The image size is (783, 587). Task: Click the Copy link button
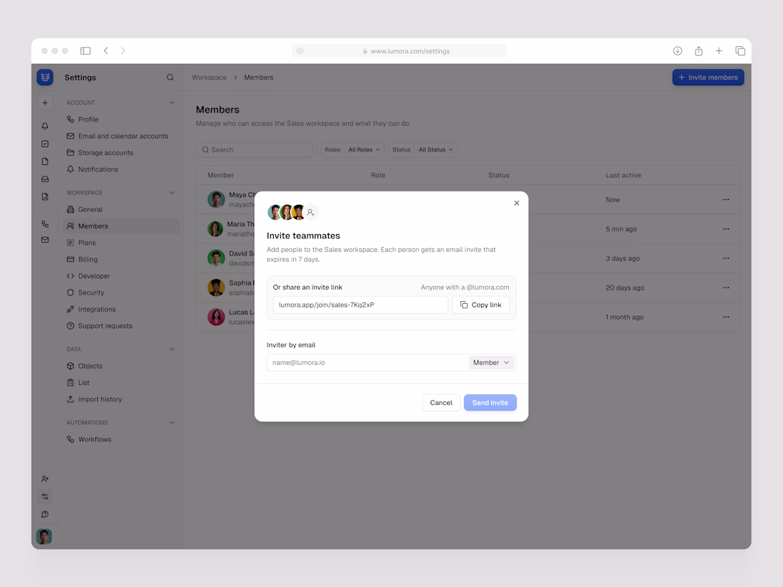(x=481, y=305)
